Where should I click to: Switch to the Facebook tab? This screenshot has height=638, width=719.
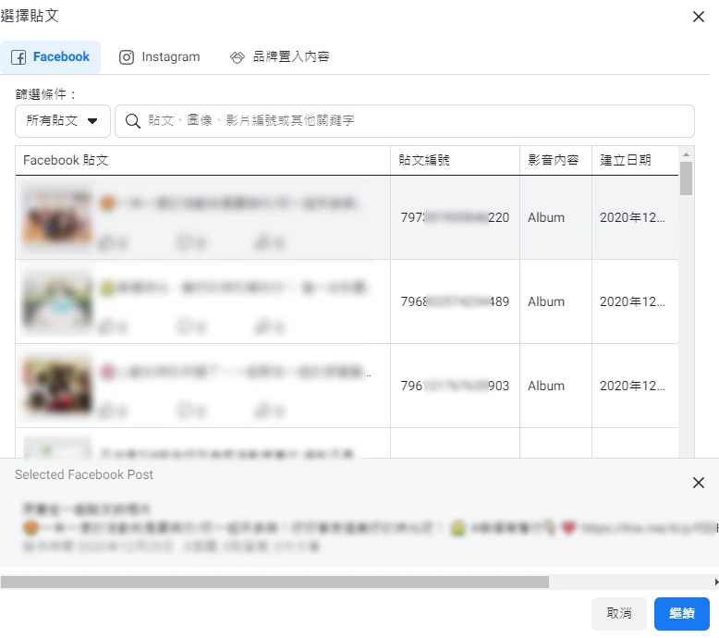tap(51, 57)
